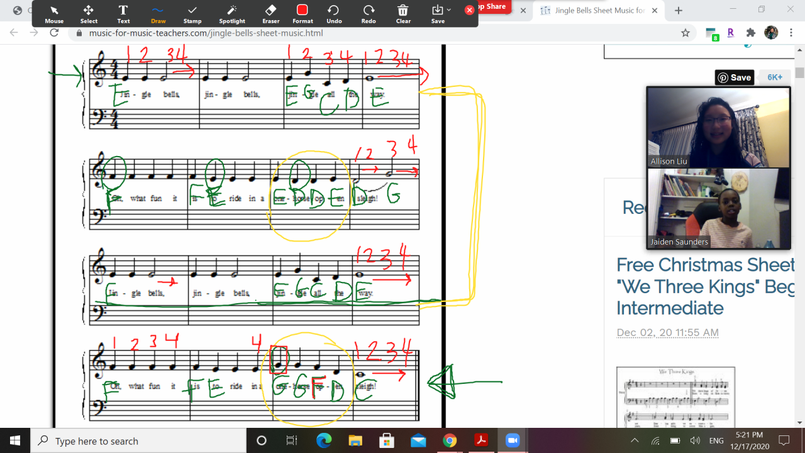
Task: Open the Windows Start menu
Action: [15, 440]
